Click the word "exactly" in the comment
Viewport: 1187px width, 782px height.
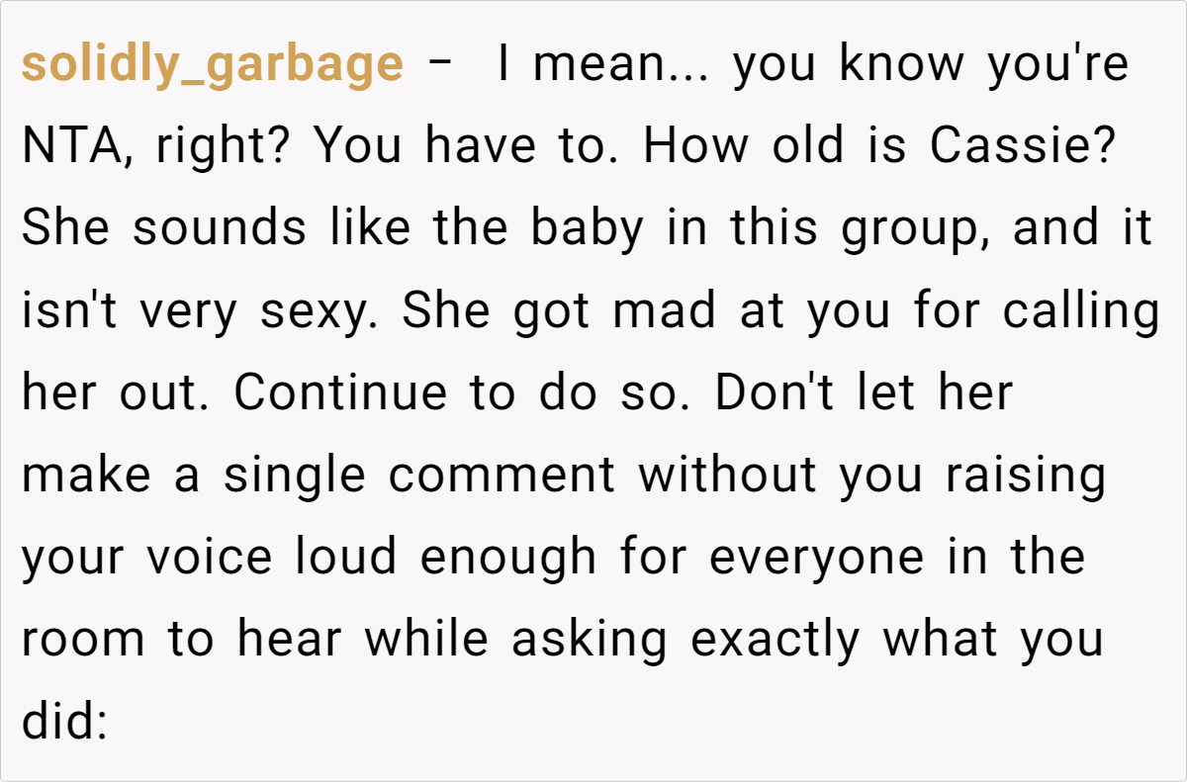(x=776, y=641)
